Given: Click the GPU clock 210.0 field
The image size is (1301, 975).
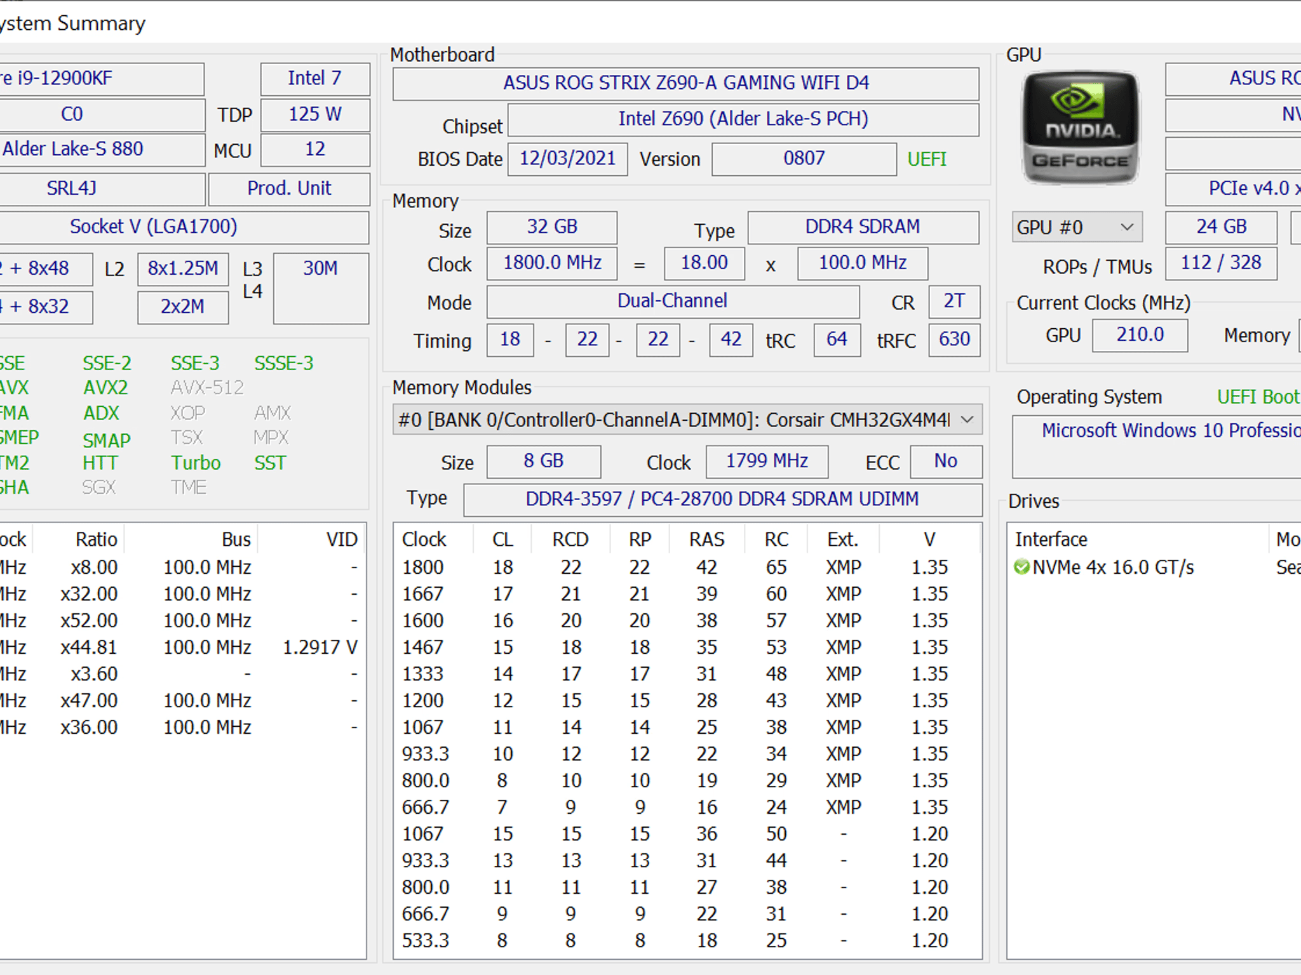Looking at the screenshot, I should [1140, 335].
